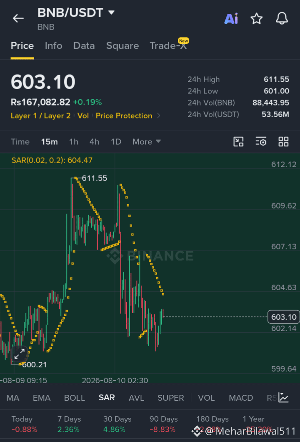
Task: Click the 90 Days change -8.83%
Action: 162,429
